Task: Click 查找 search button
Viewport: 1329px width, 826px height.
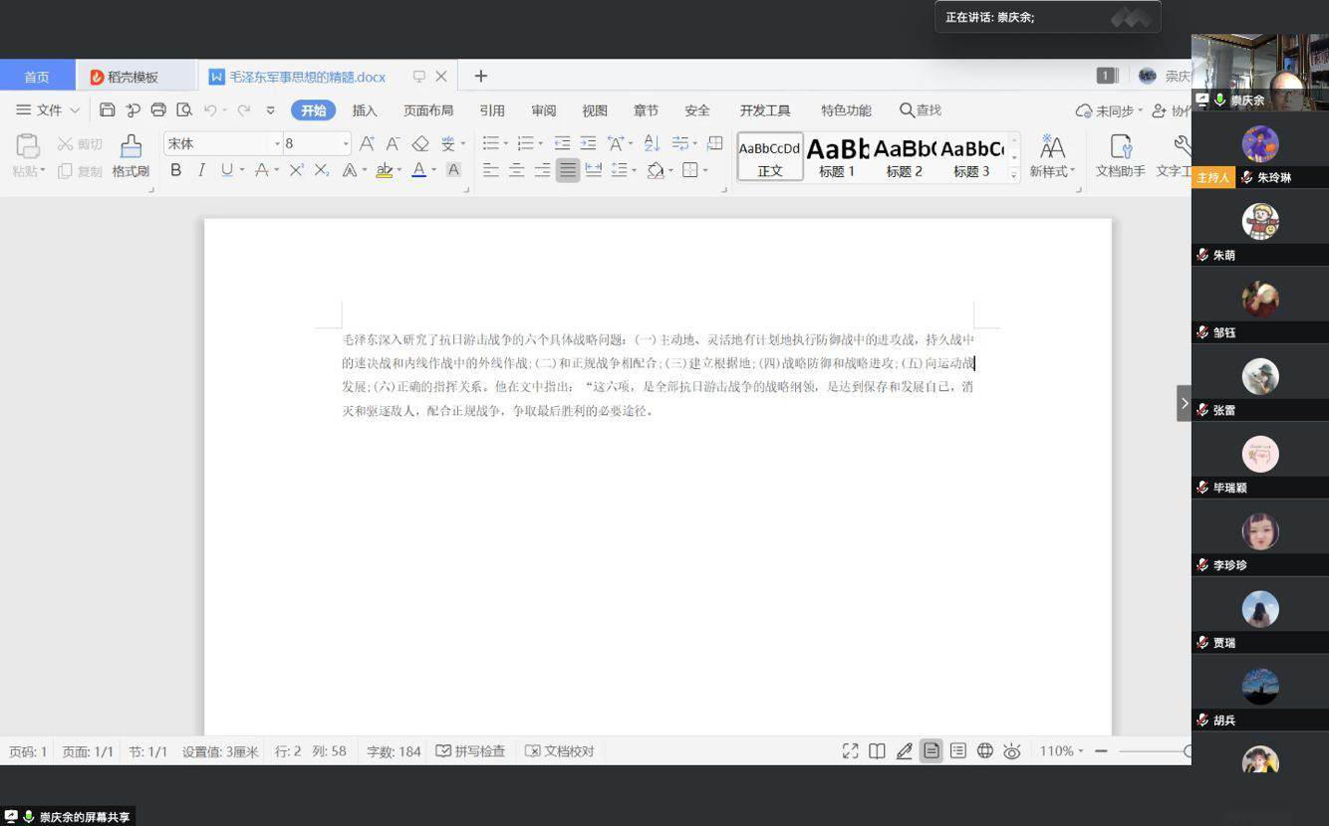Action: (x=921, y=110)
